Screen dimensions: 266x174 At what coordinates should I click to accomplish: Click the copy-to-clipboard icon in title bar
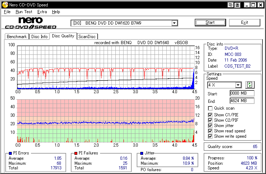coord(231,5)
